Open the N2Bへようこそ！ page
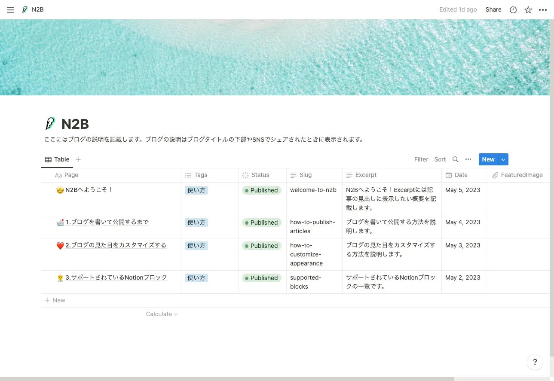The height and width of the screenshot is (381, 554). [89, 190]
